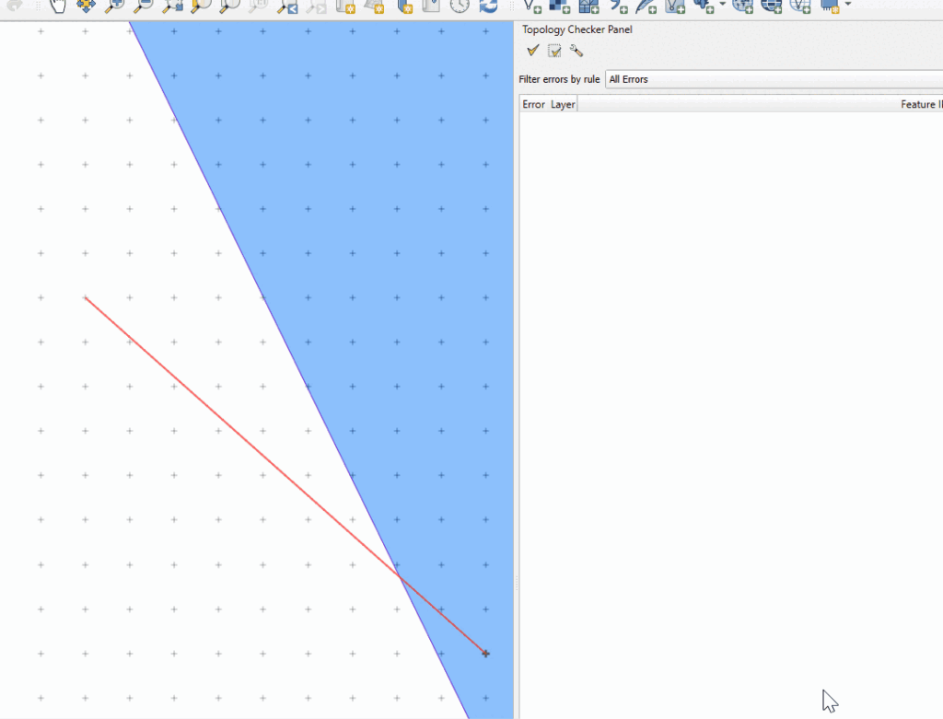Click Pan Map to Selection icon
Screen dimensions: 943x719
85,6
